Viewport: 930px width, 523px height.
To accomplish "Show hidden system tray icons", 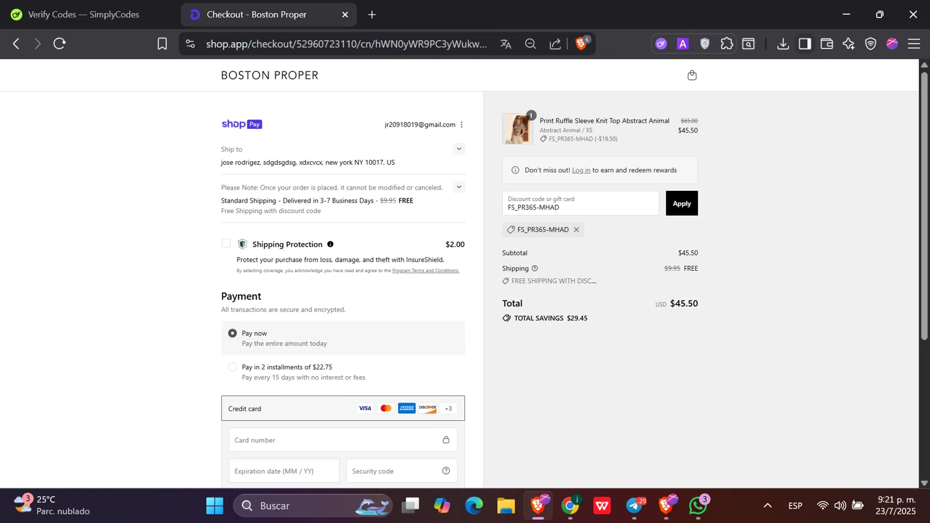I will coord(768,506).
